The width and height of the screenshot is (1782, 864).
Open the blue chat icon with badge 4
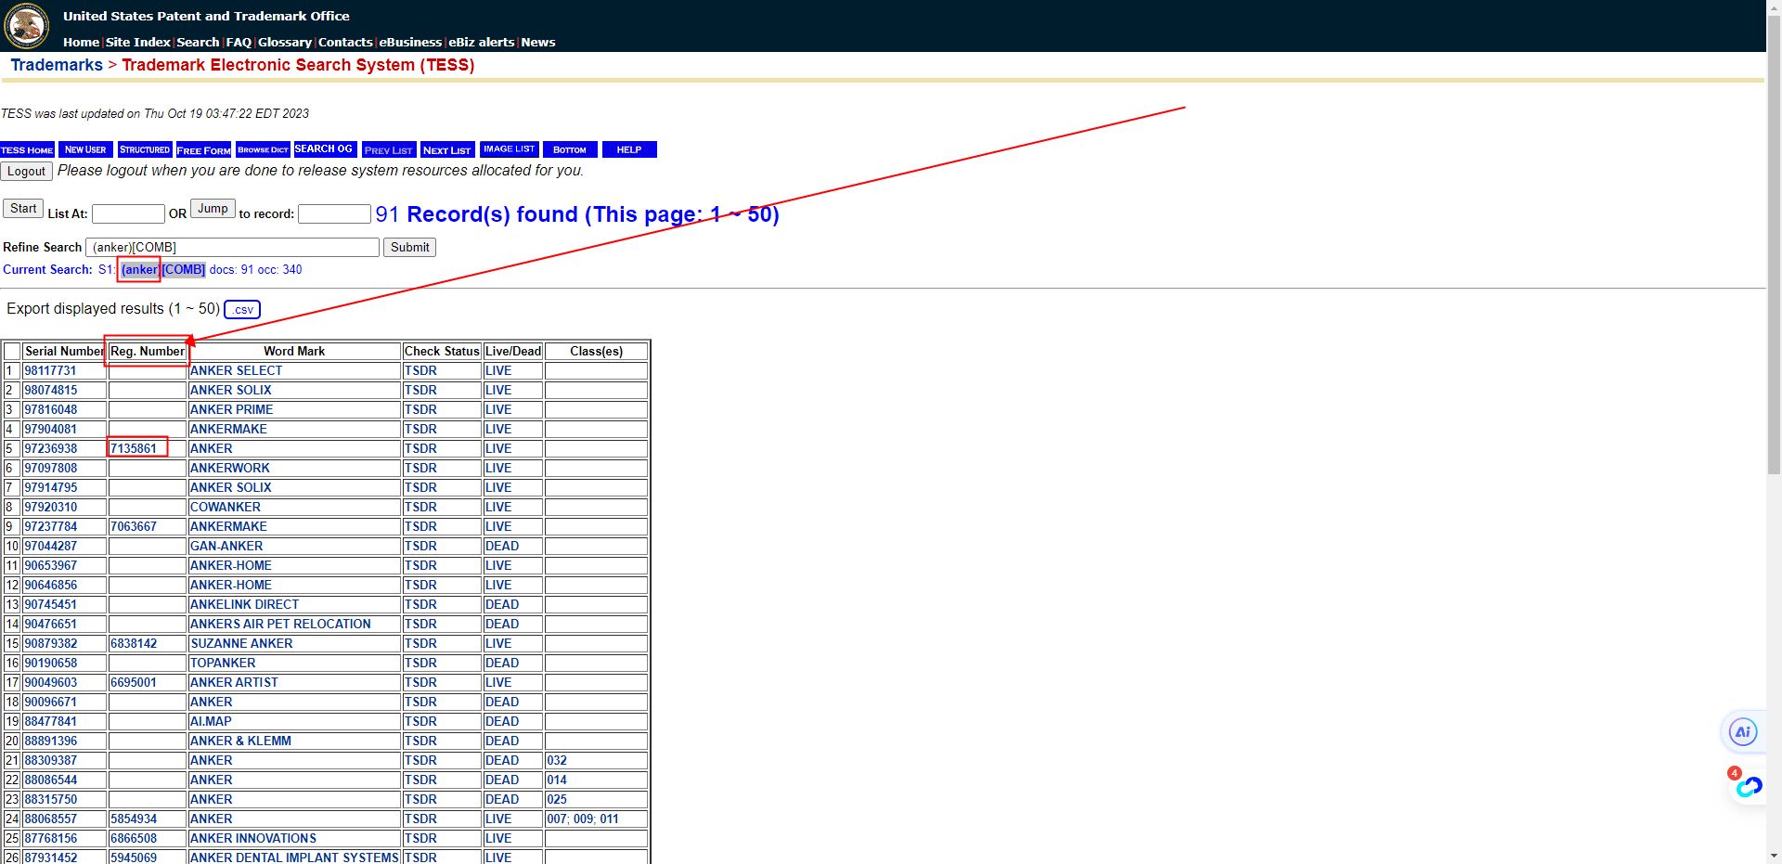pyautogui.click(x=1748, y=786)
